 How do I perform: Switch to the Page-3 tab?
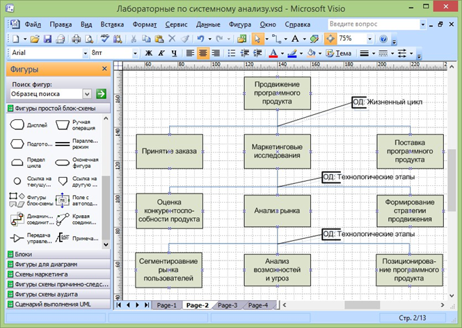coord(228,305)
